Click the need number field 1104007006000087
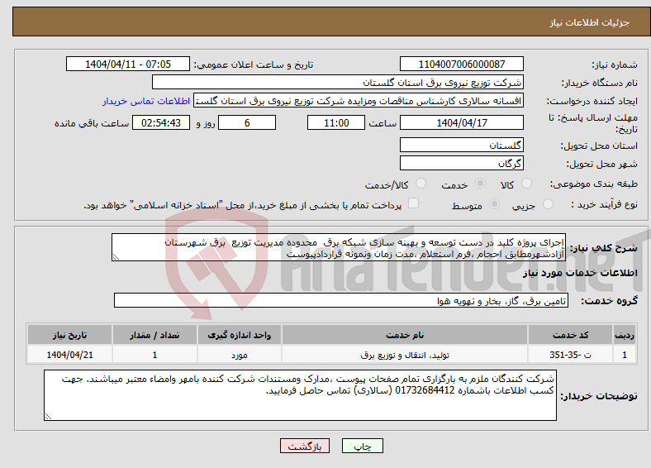Image resolution: width=651 pixels, height=468 pixels. coord(461,64)
